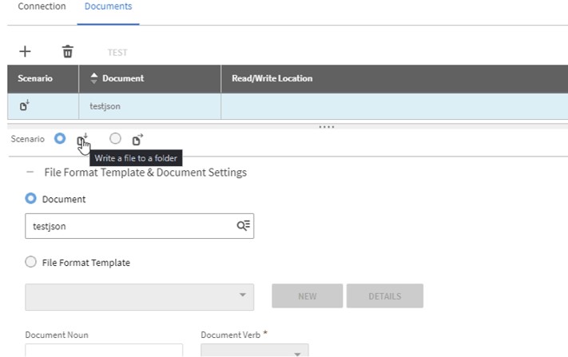Image resolution: width=568 pixels, height=357 pixels.
Task: Click the splitter handle dots below table
Action: (327, 127)
